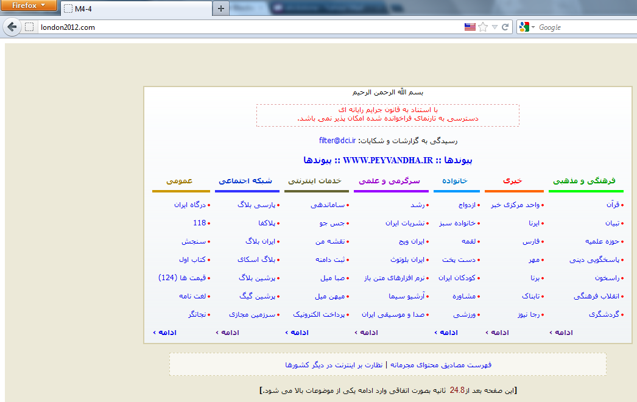Viewport: 637px width, 402px height.
Task: Open the Google search engine selector
Action: pos(527,27)
